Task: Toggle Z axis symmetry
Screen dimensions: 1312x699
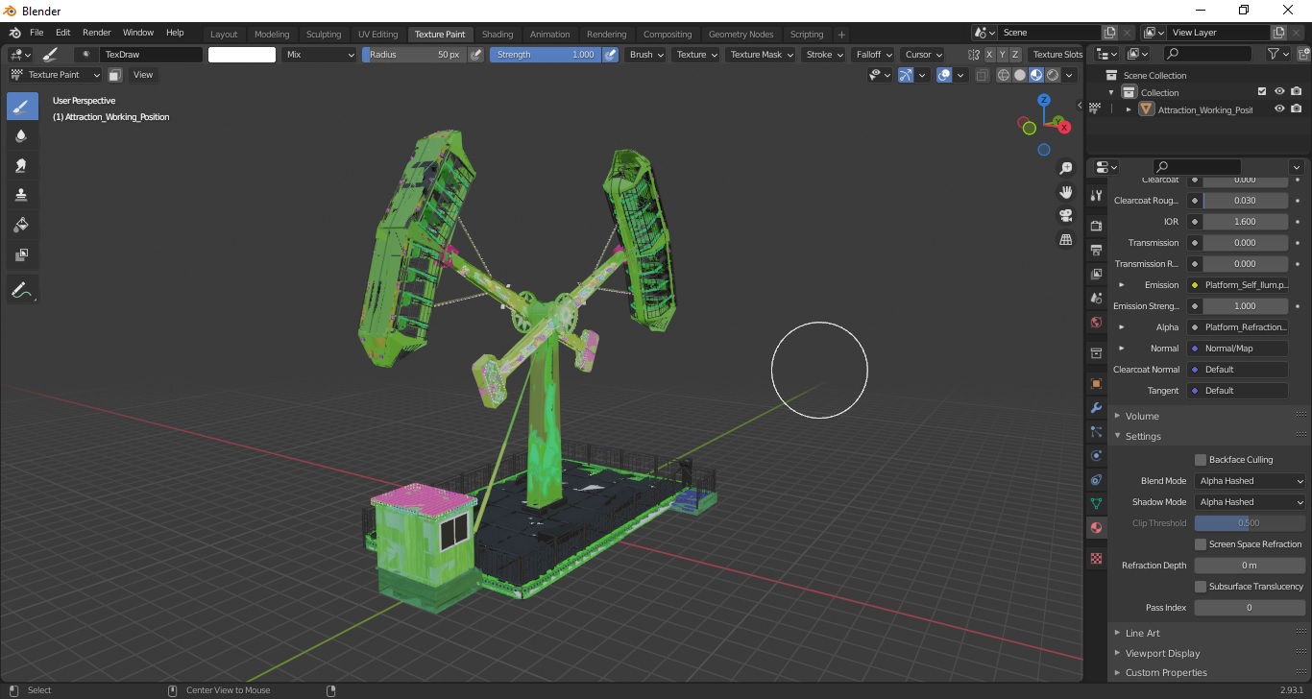Action: 1015,55
